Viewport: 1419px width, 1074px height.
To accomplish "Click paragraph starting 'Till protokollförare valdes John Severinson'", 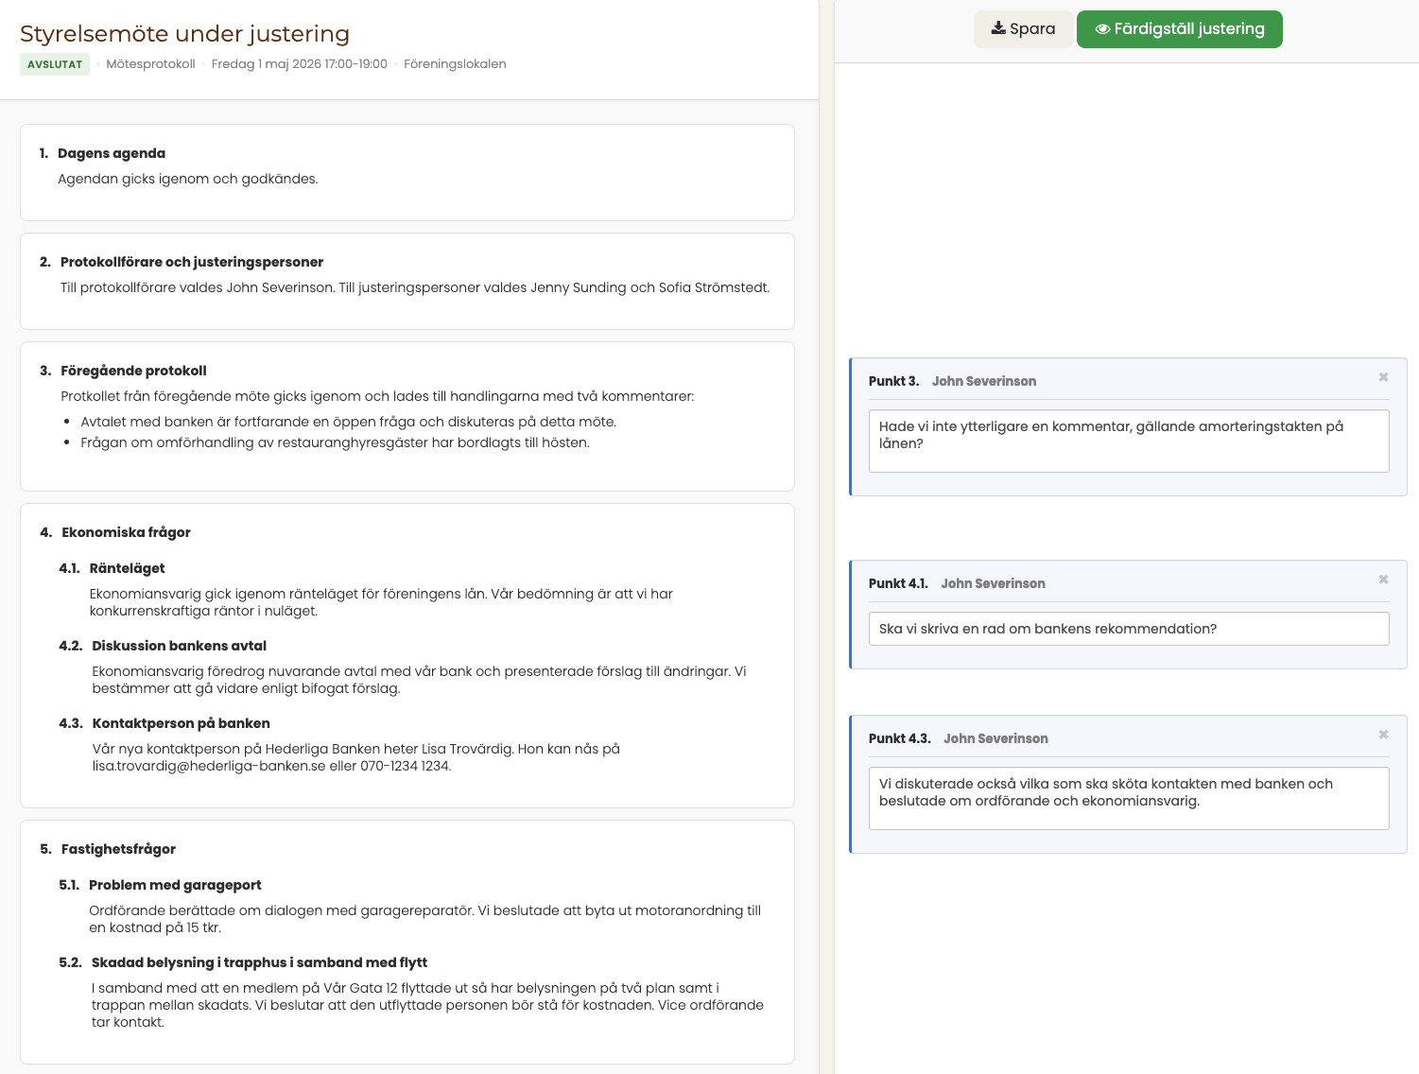I will (x=415, y=287).
